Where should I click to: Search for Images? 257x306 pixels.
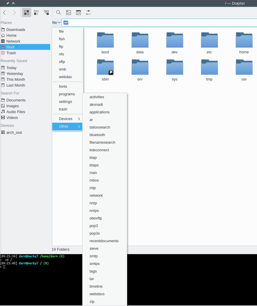(x=25, y=106)
